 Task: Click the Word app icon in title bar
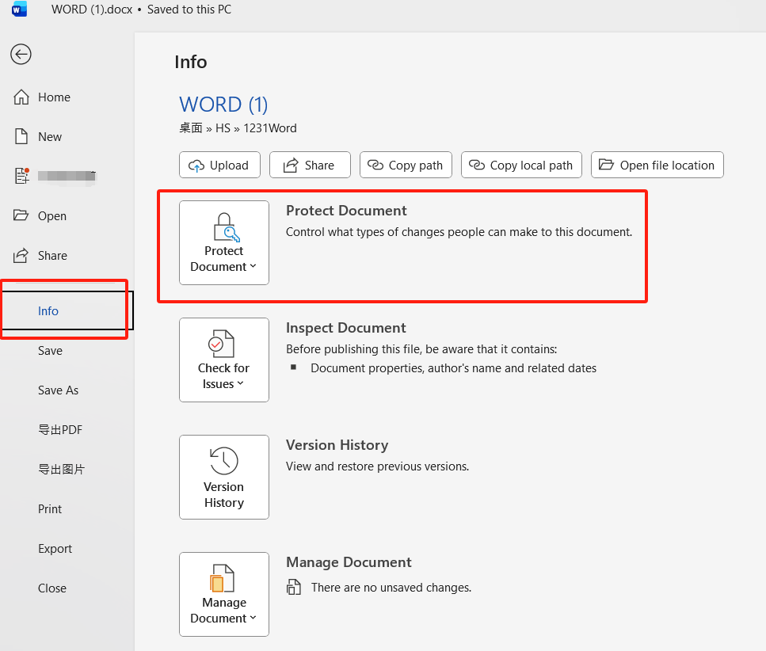pos(19,10)
